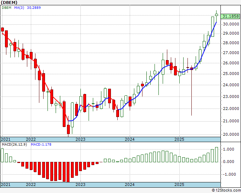The height and width of the screenshot is (193, 241).
Task: Click the MA(3) indicator label
Action: point(19,8)
